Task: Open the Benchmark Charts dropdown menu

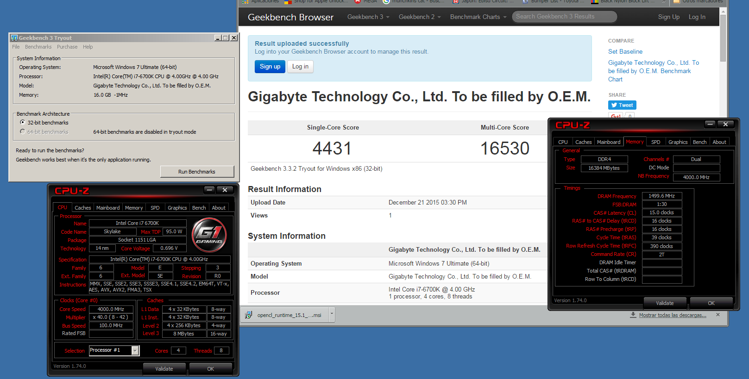Action: coord(478,17)
